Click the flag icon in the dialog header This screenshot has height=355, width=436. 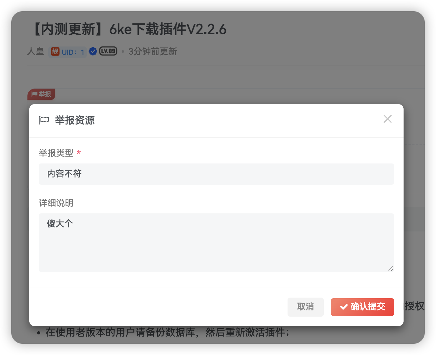[x=44, y=120]
